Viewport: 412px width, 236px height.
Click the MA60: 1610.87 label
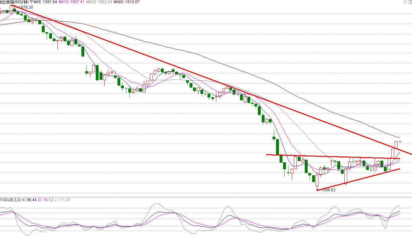(x=127, y=2)
